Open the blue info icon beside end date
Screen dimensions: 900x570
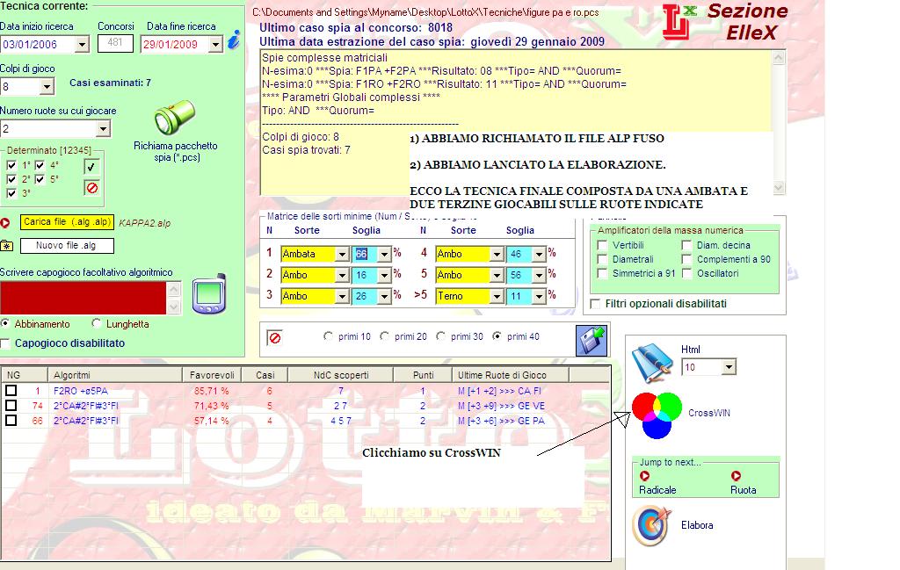(234, 40)
